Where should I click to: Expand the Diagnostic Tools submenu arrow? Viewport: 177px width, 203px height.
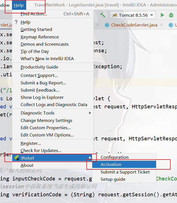point(90,113)
